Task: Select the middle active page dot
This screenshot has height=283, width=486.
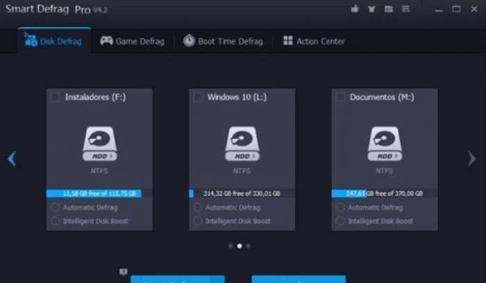Action: [240, 246]
